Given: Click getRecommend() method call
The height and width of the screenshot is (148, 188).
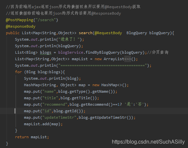Looking at the screenshot, I should coord(97,104).
